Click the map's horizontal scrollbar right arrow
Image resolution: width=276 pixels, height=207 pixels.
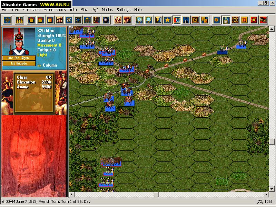click(x=266, y=195)
